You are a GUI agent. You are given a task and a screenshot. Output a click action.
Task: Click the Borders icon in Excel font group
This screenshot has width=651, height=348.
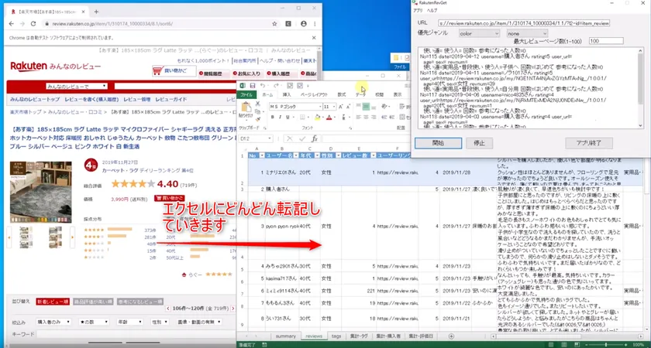(302, 118)
